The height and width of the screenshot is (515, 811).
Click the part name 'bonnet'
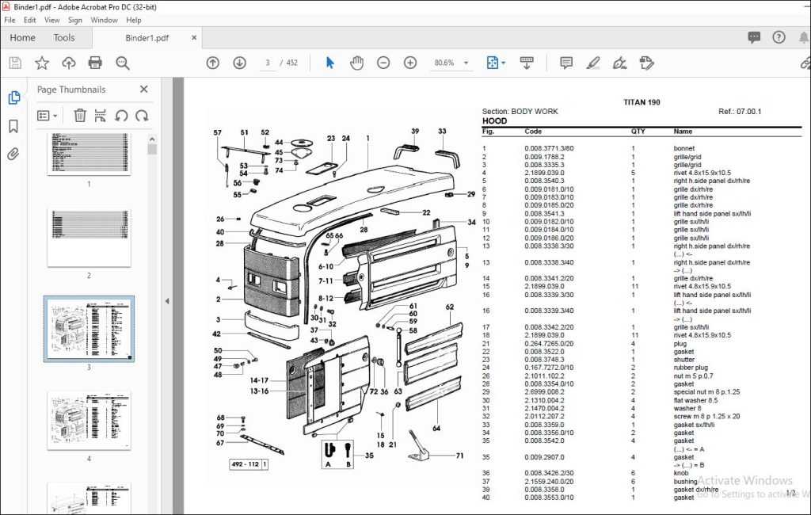[683, 148]
